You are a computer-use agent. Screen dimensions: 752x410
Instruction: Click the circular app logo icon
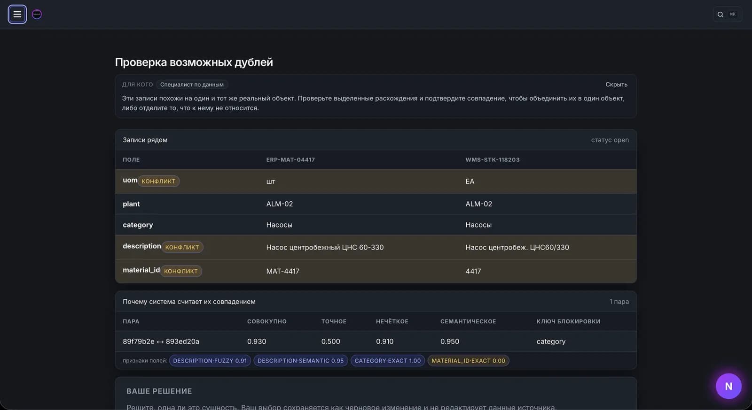[37, 14]
